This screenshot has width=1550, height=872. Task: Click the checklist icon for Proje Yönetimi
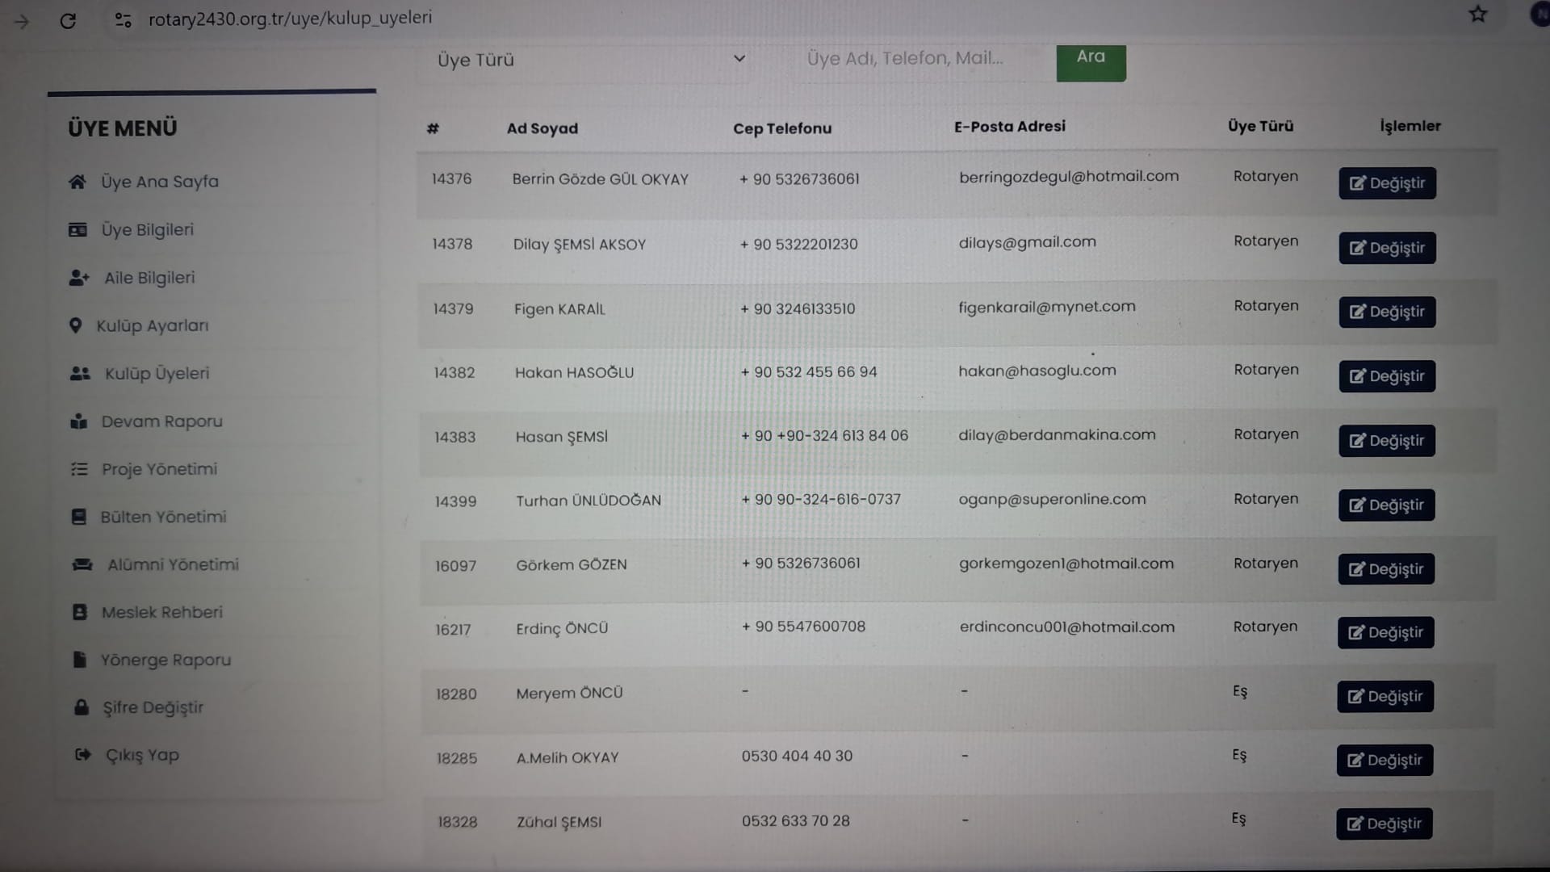click(x=79, y=469)
